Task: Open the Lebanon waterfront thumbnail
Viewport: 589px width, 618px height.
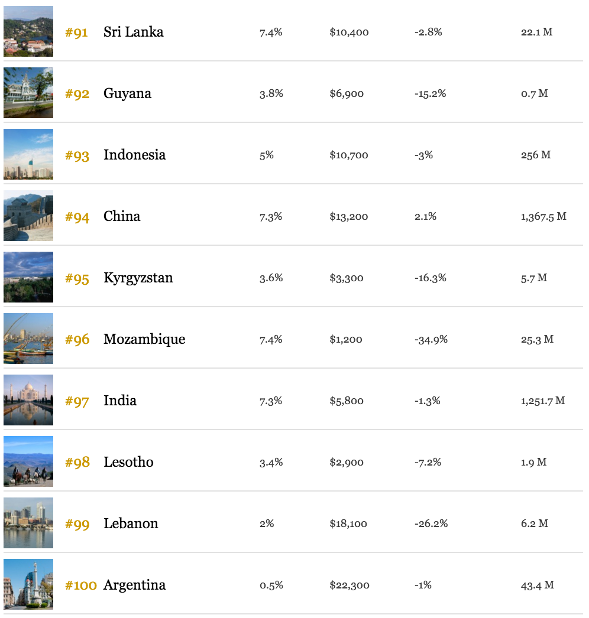Action: (x=28, y=523)
